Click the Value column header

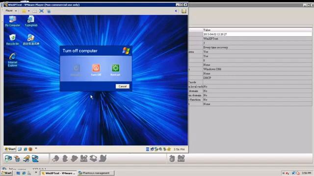257,30
